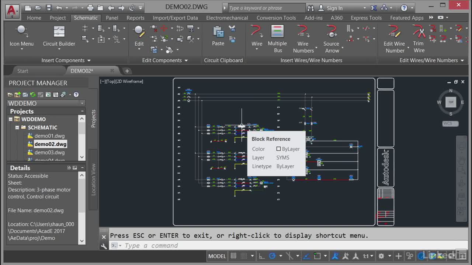Image resolution: width=472 pixels, height=265 pixels.
Task: Select the Wire insert tool
Action: coord(257,36)
